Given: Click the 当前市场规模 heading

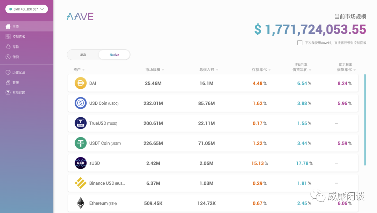Looking at the screenshot, I should (x=350, y=17).
